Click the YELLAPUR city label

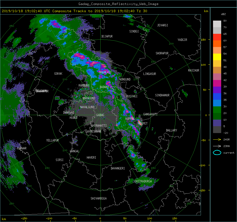coord(52,140)
